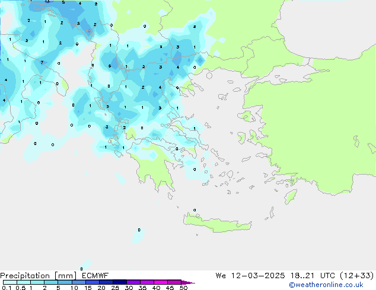
Task: Click the "10" legend scale label
Action: click(x=74, y=288)
